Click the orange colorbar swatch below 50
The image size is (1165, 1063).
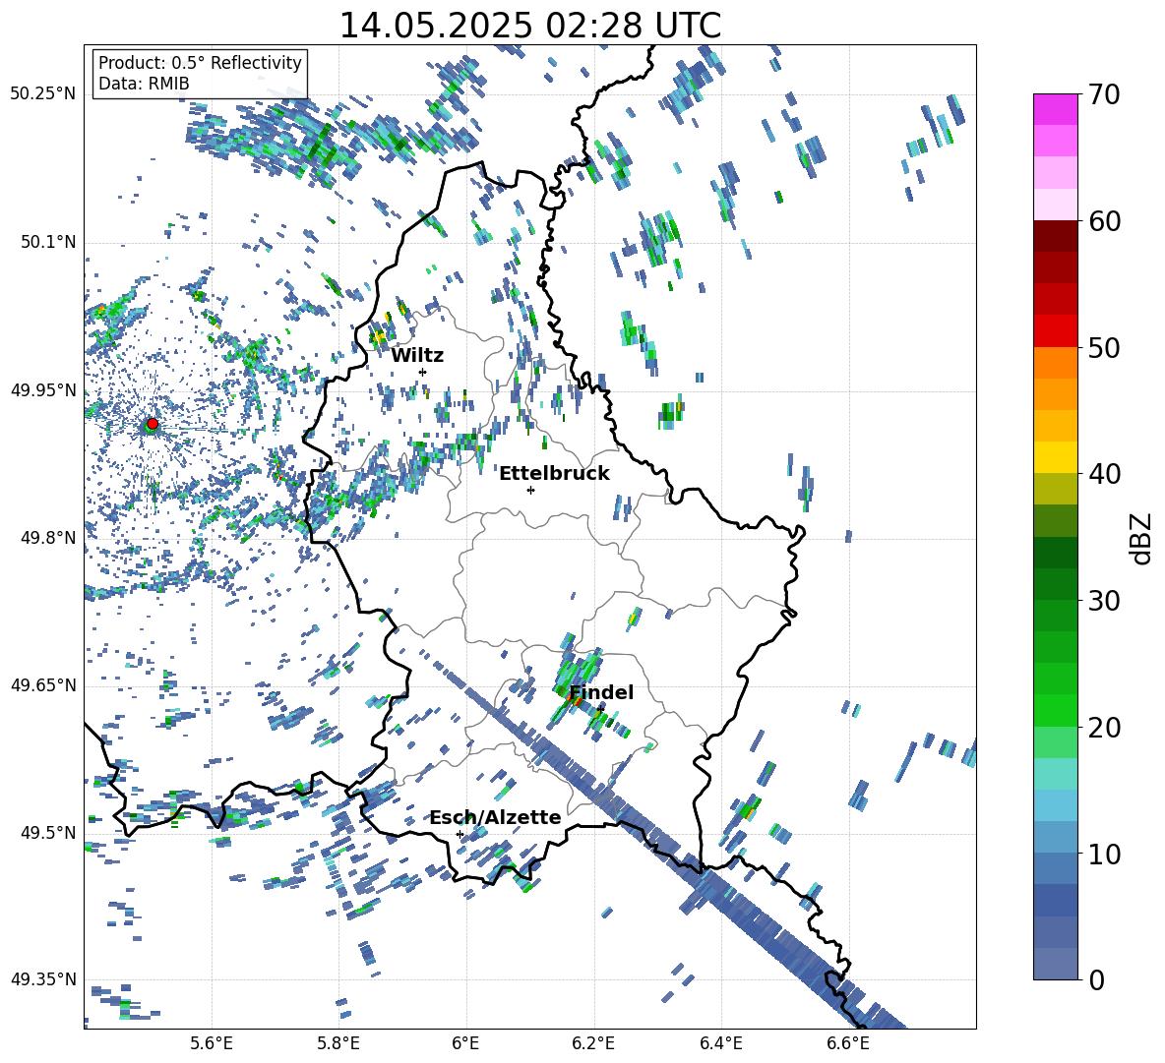(1056, 362)
